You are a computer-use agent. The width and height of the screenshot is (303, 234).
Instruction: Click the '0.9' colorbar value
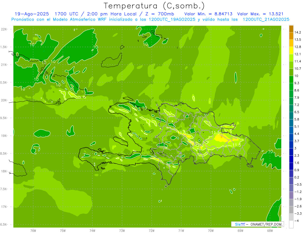click(297, 170)
